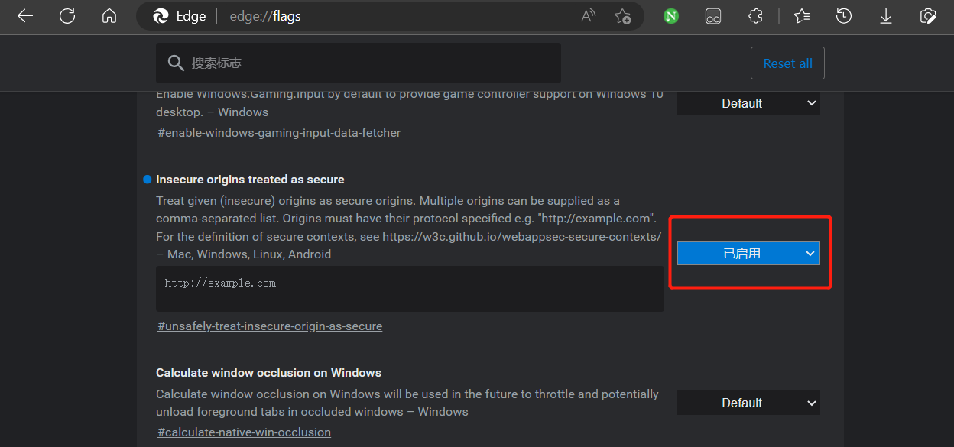This screenshot has height=447, width=954.
Task: Click the http://example.com origins text box
Action: (x=409, y=288)
